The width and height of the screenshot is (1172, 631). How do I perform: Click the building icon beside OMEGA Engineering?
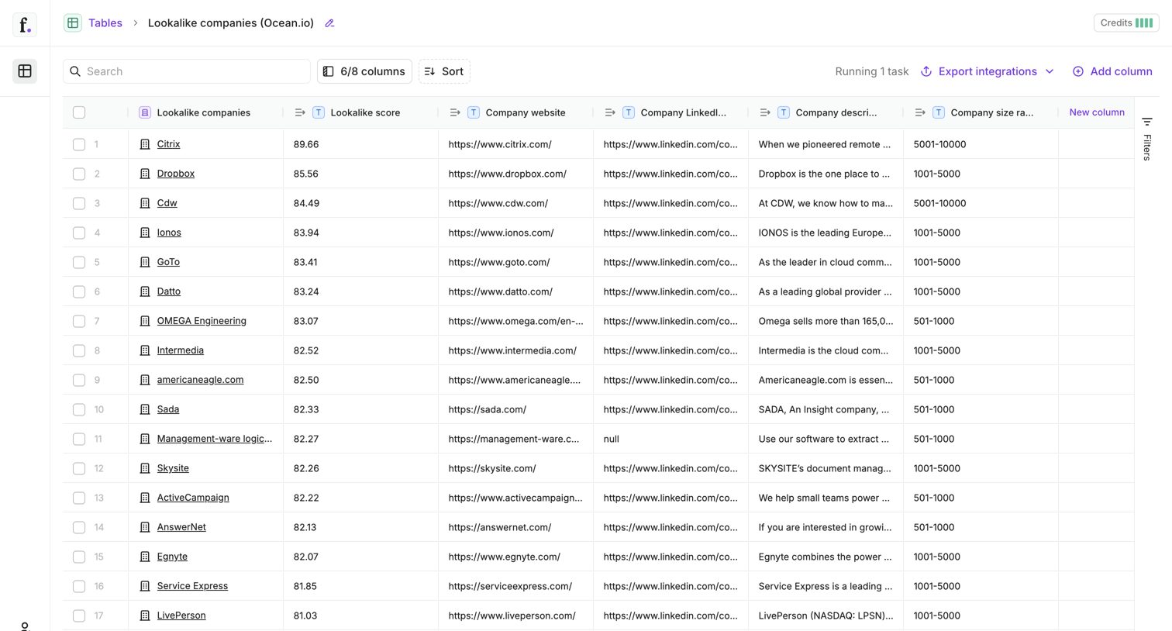click(x=145, y=321)
